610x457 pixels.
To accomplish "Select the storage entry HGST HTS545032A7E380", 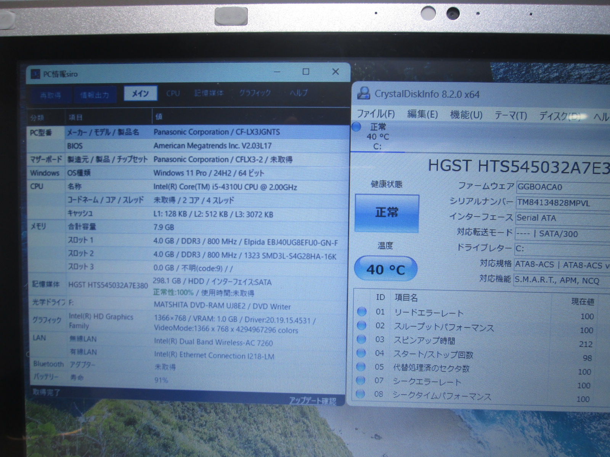I will [x=108, y=285].
